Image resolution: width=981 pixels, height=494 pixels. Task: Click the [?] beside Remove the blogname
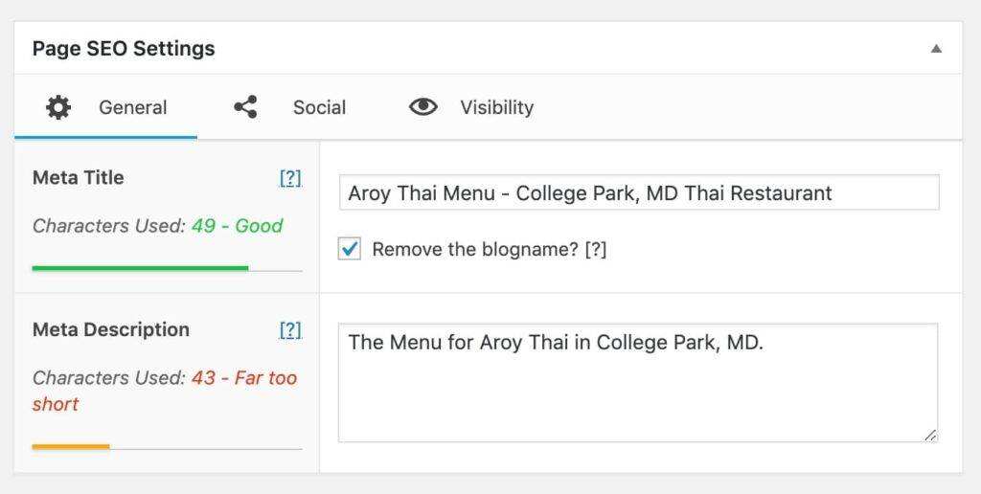[595, 250]
